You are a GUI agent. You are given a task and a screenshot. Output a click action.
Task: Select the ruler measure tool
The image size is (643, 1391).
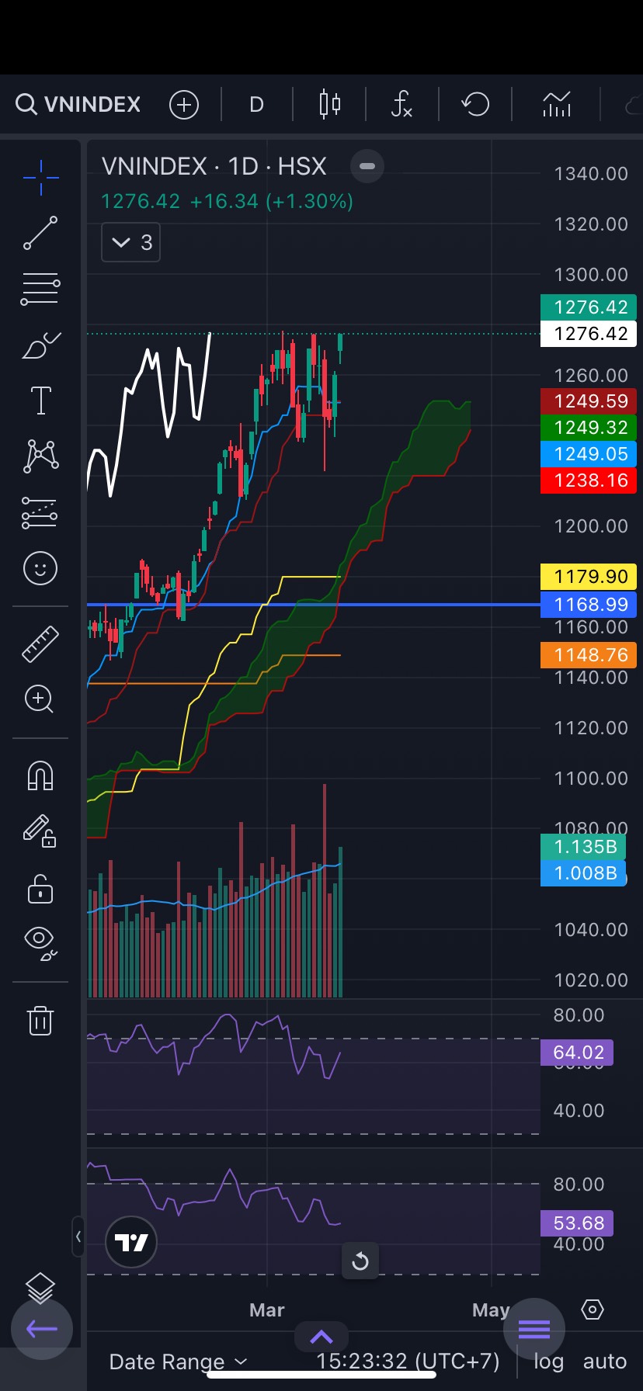pos(40,643)
